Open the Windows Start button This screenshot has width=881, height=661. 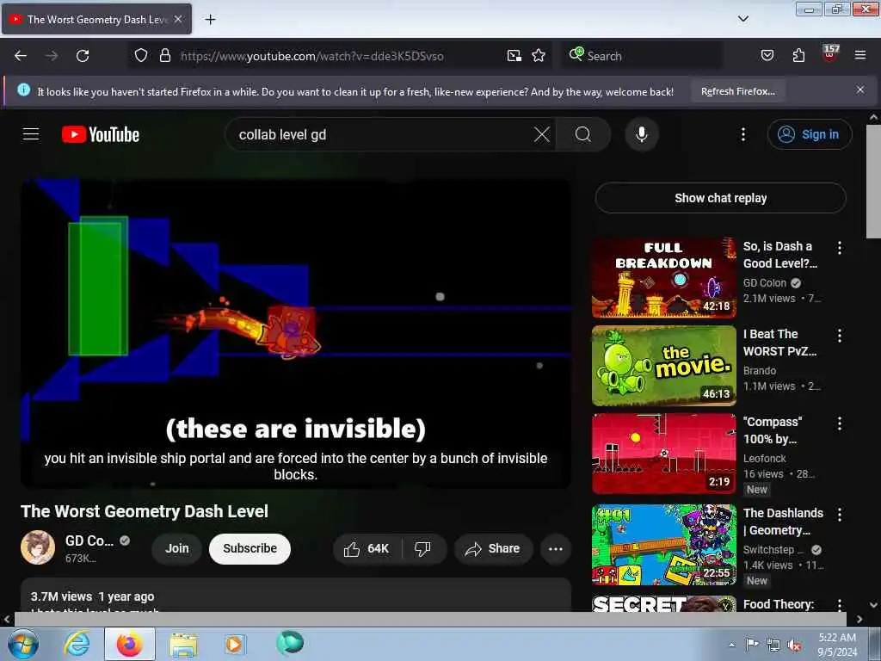tap(22, 644)
